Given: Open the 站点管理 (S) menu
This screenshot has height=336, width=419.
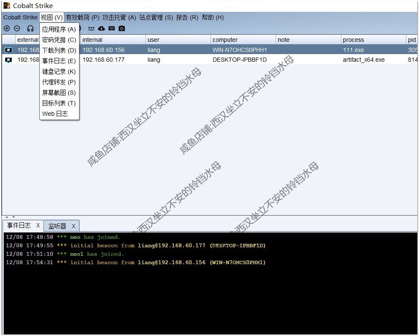Looking at the screenshot, I should 156,17.
